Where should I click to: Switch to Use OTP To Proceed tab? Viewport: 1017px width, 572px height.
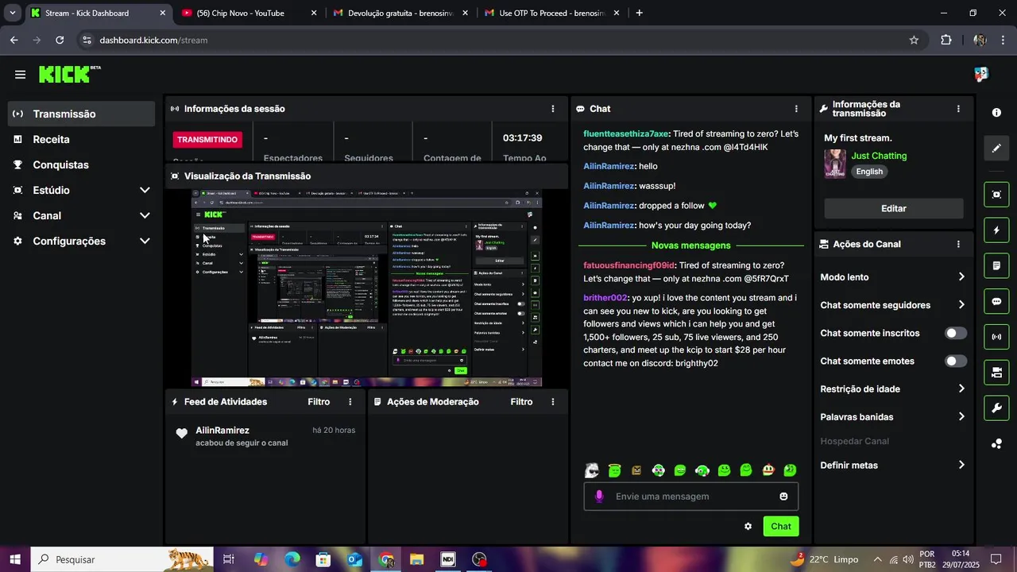pos(552,13)
